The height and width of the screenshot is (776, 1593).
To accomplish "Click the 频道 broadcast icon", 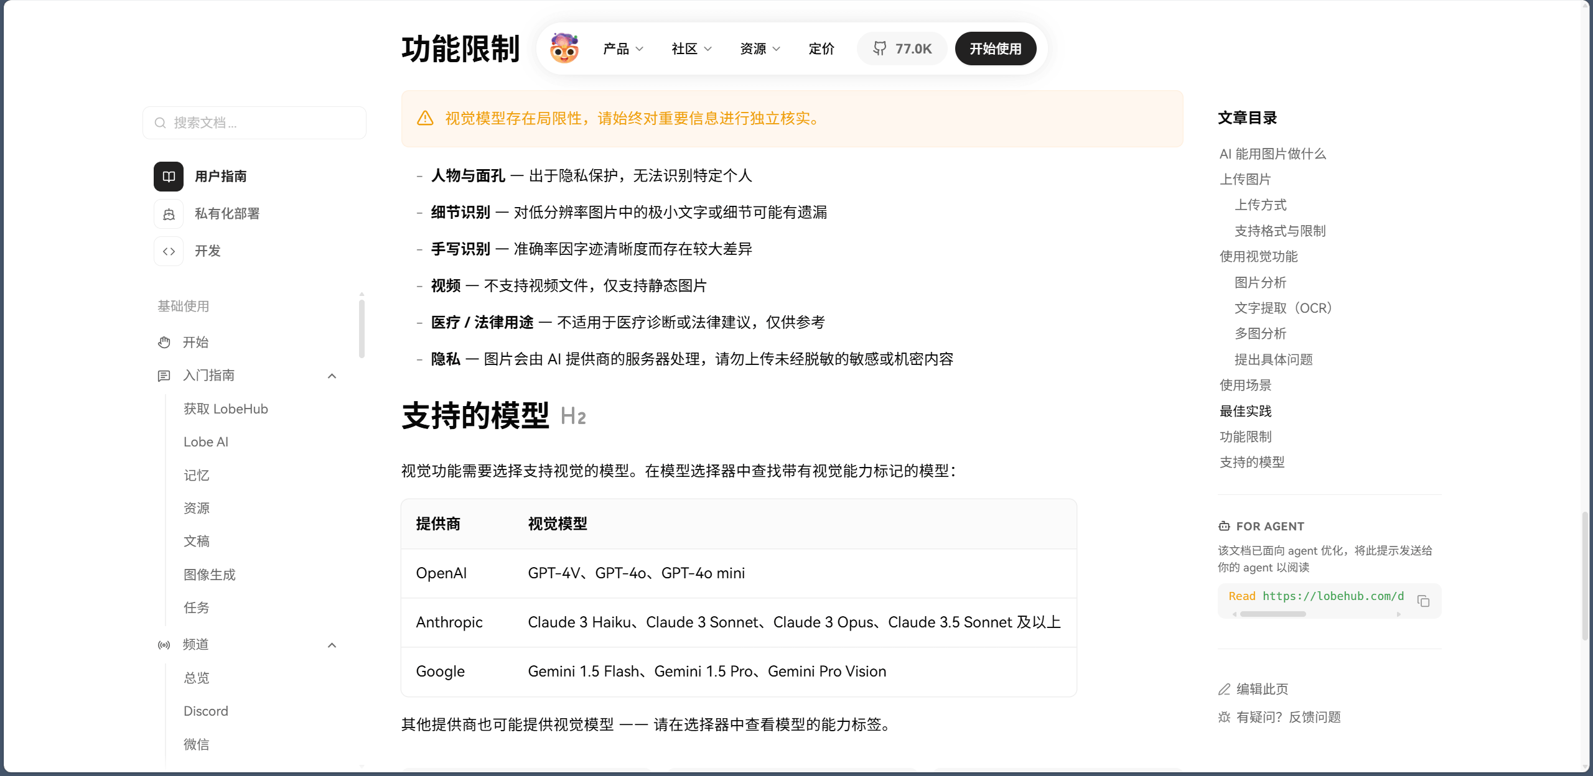I will click(164, 645).
